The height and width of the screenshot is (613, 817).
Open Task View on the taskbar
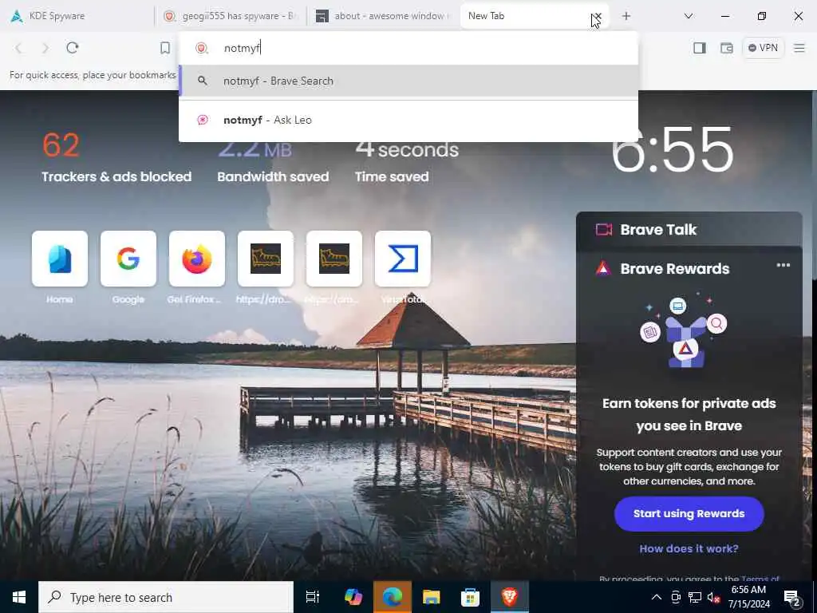point(313,597)
